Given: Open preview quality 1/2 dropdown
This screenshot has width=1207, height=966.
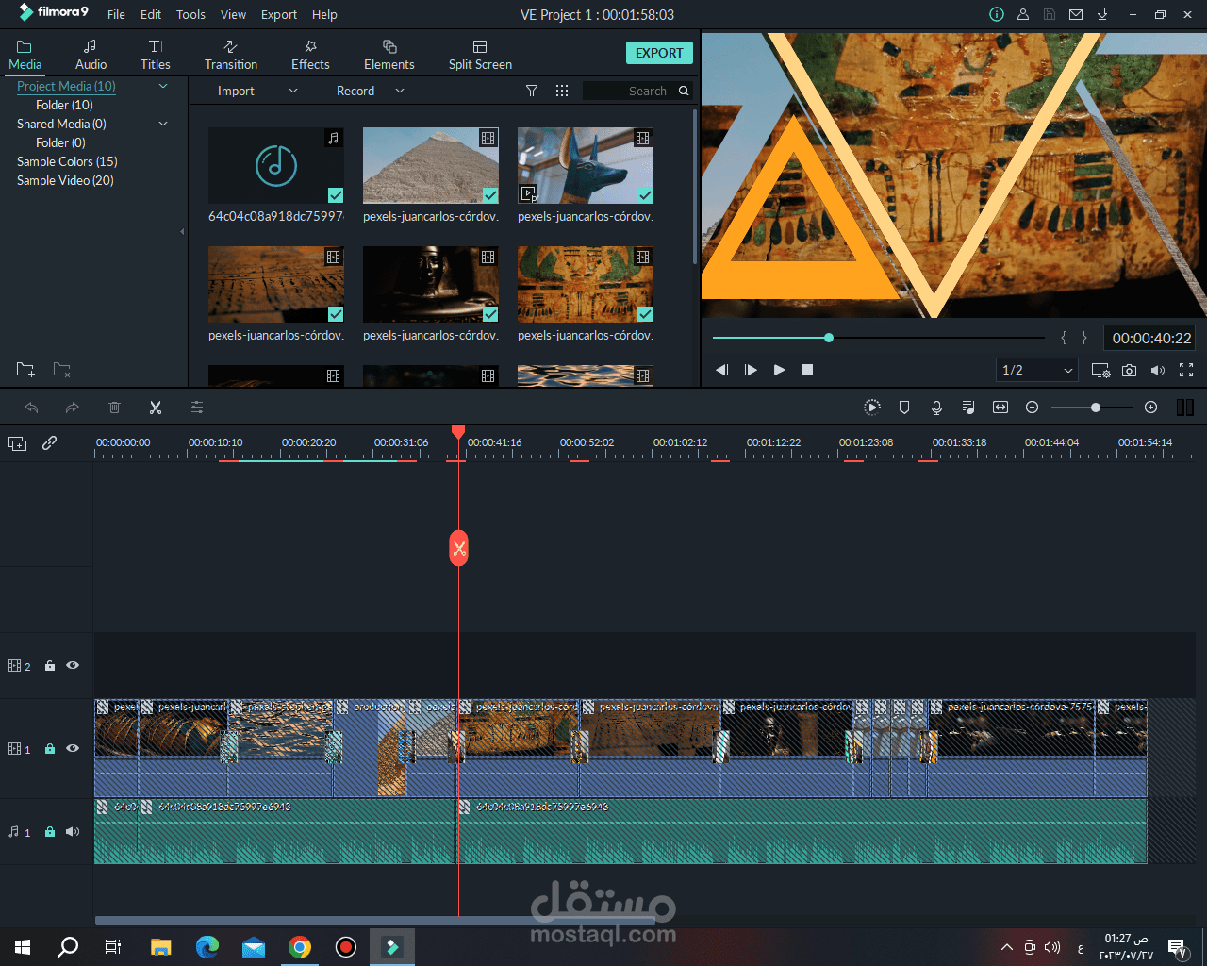Looking at the screenshot, I should coord(1037,370).
